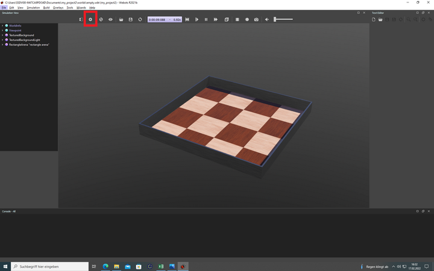Click the Add node plus button
The height and width of the screenshot is (271, 434).
pyautogui.click(x=90, y=19)
